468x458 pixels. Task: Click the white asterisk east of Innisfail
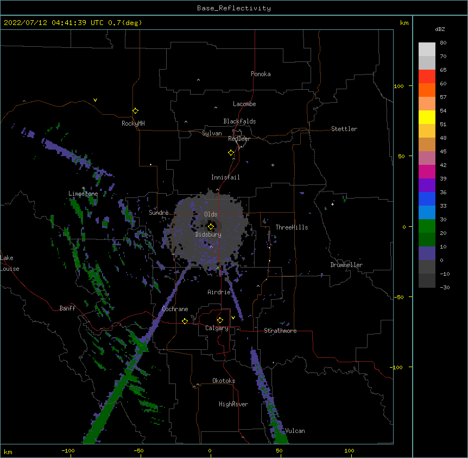[x=273, y=165]
